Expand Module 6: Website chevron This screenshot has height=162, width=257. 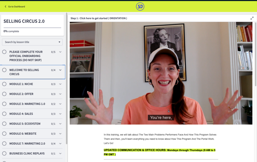(60, 134)
